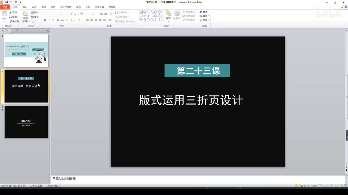This screenshot has width=348, height=195.
Task: Switch to the 视图 view tab
Action: 88,7
